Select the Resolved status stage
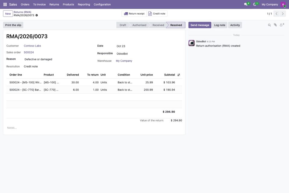289x193 pixels. pyautogui.click(x=176, y=25)
